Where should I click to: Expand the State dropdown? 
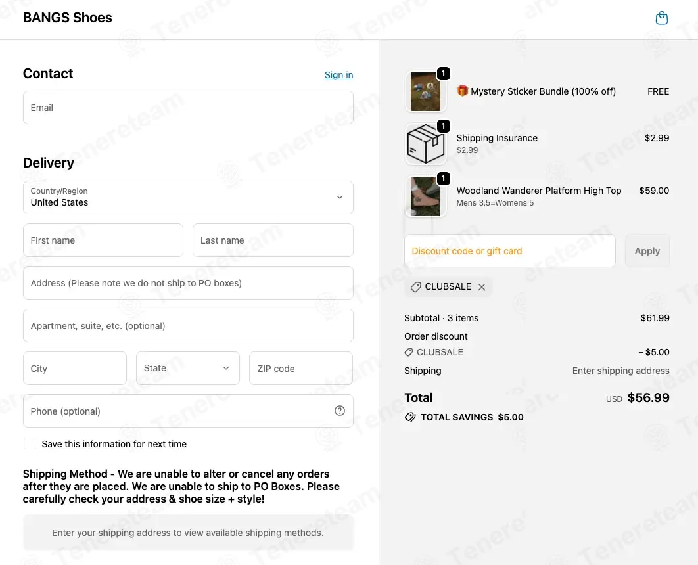[187, 369]
